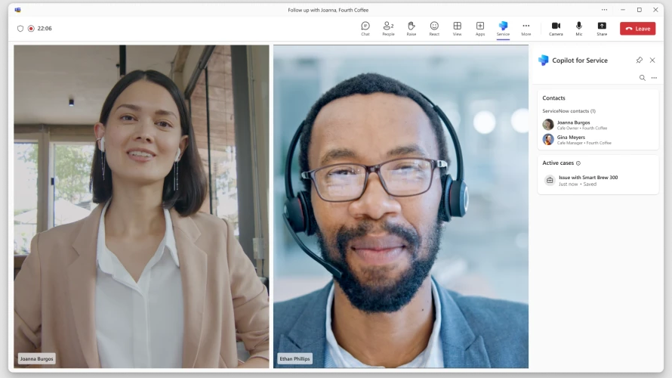Open the Chat panel
672x378 pixels.
[x=365, y=28]
